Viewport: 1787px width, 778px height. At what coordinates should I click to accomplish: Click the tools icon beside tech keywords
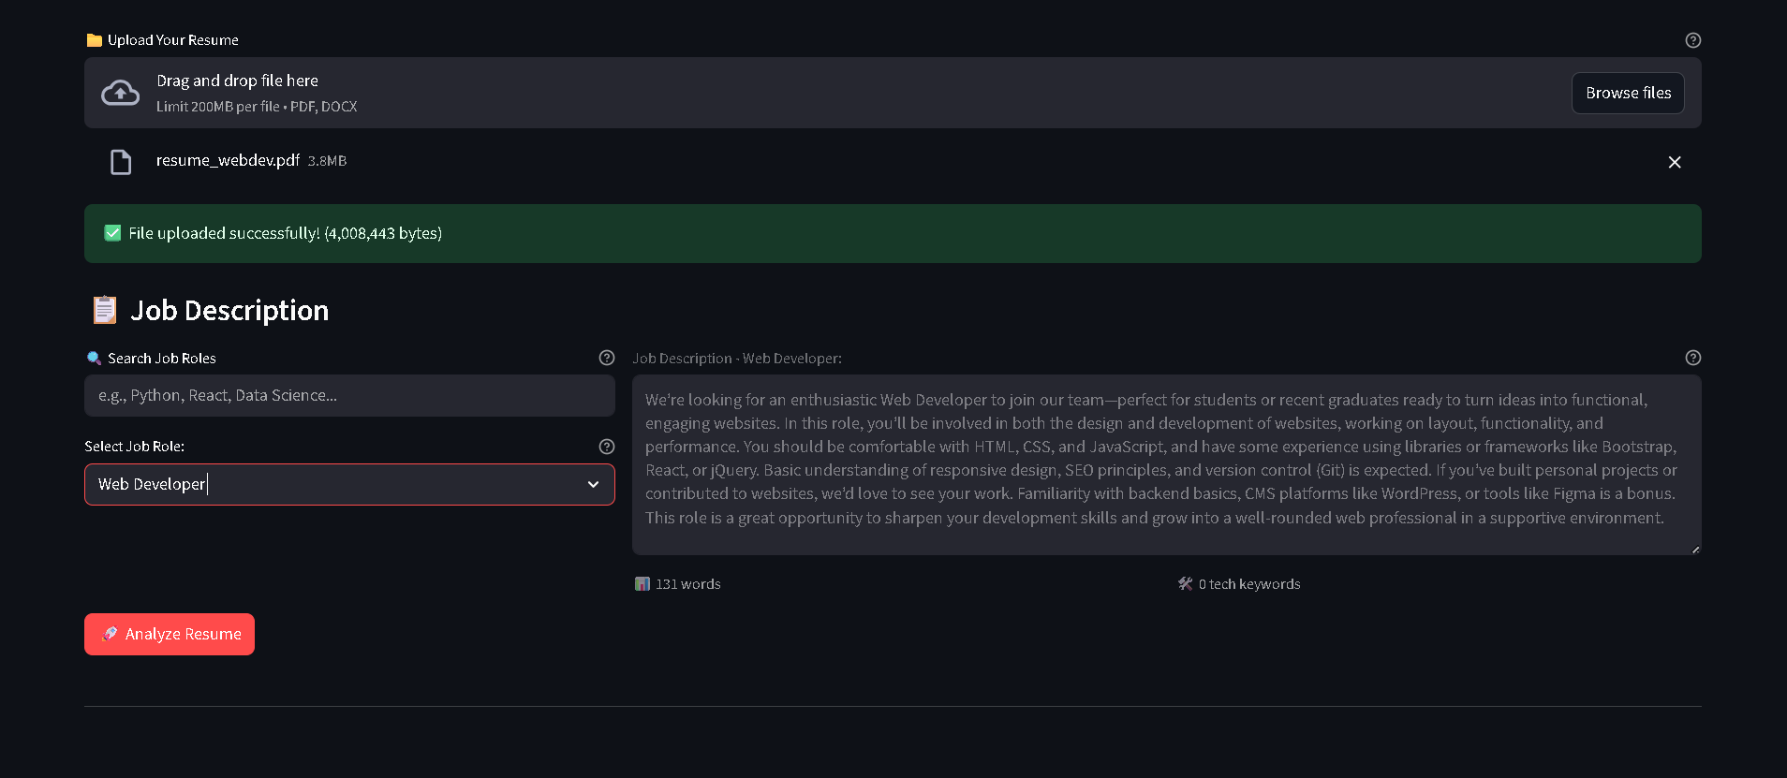[x=1186, y=584]
